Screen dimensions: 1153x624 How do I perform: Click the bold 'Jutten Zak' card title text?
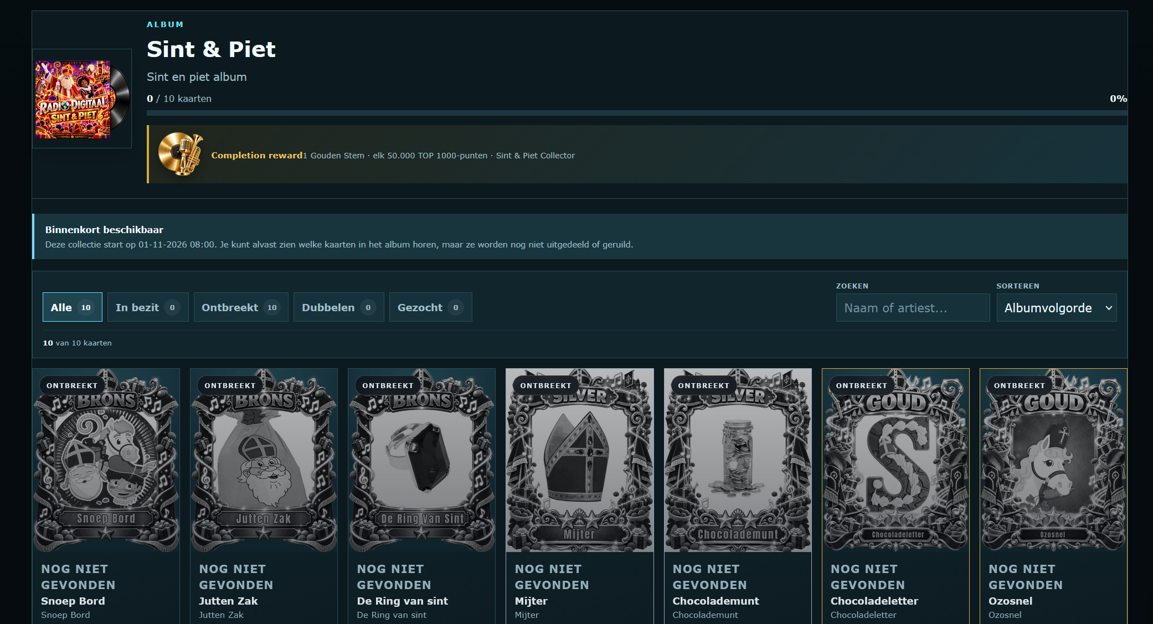228,601
